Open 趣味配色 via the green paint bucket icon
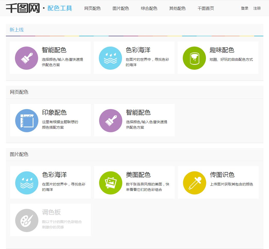 194,58
